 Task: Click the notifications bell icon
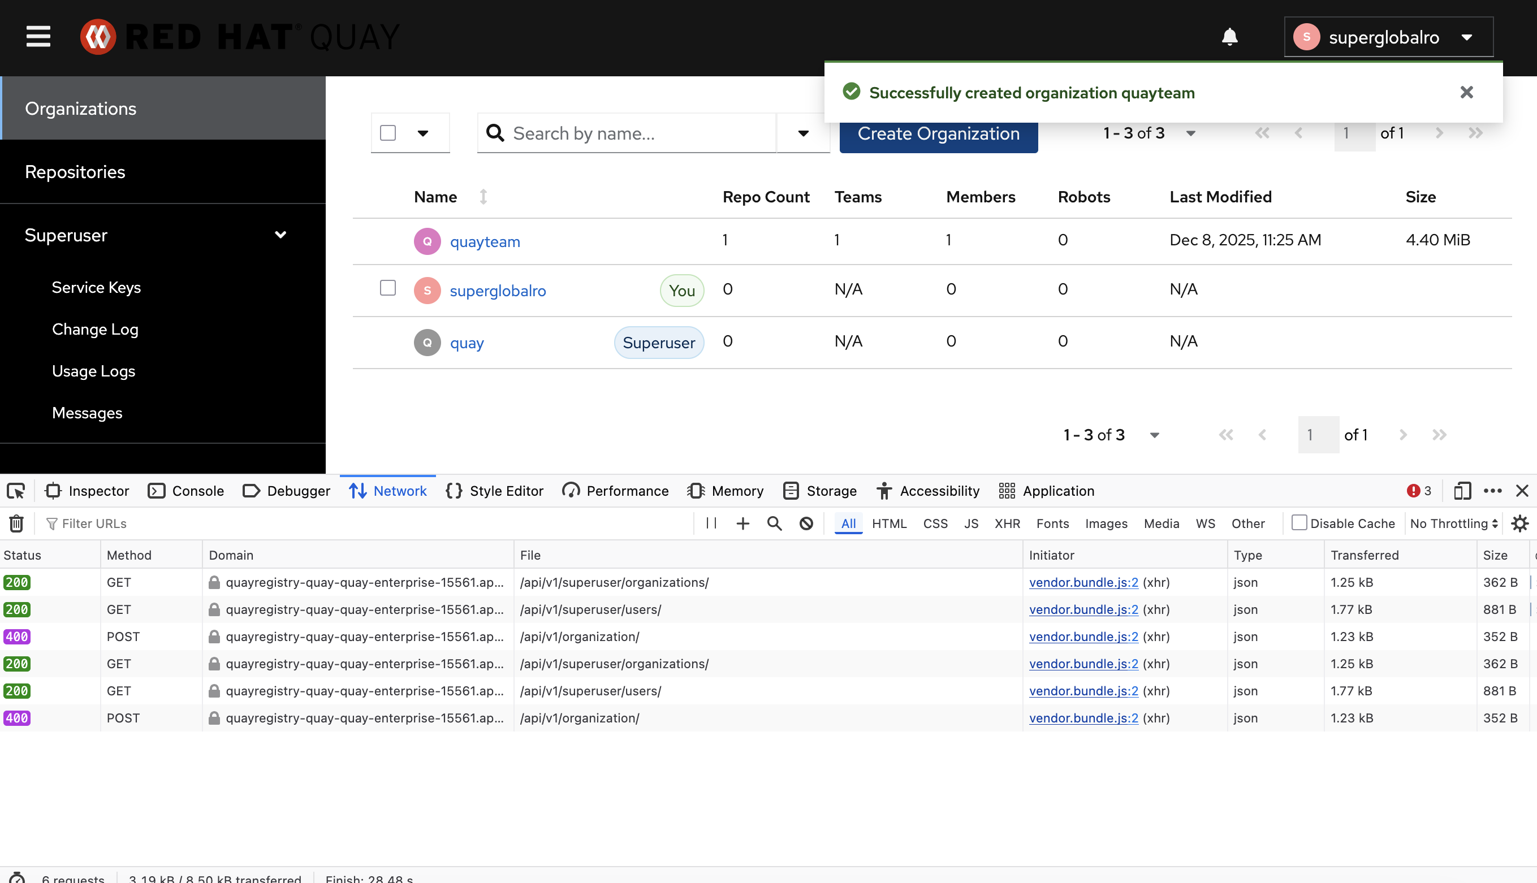point(1229,37)
